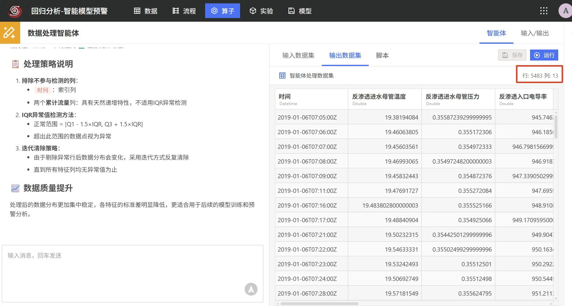
Task: Select the 输出数据集 tab
Action: (345, 55)
